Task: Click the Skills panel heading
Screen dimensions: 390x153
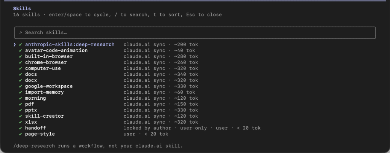Action: coord(22,9)
